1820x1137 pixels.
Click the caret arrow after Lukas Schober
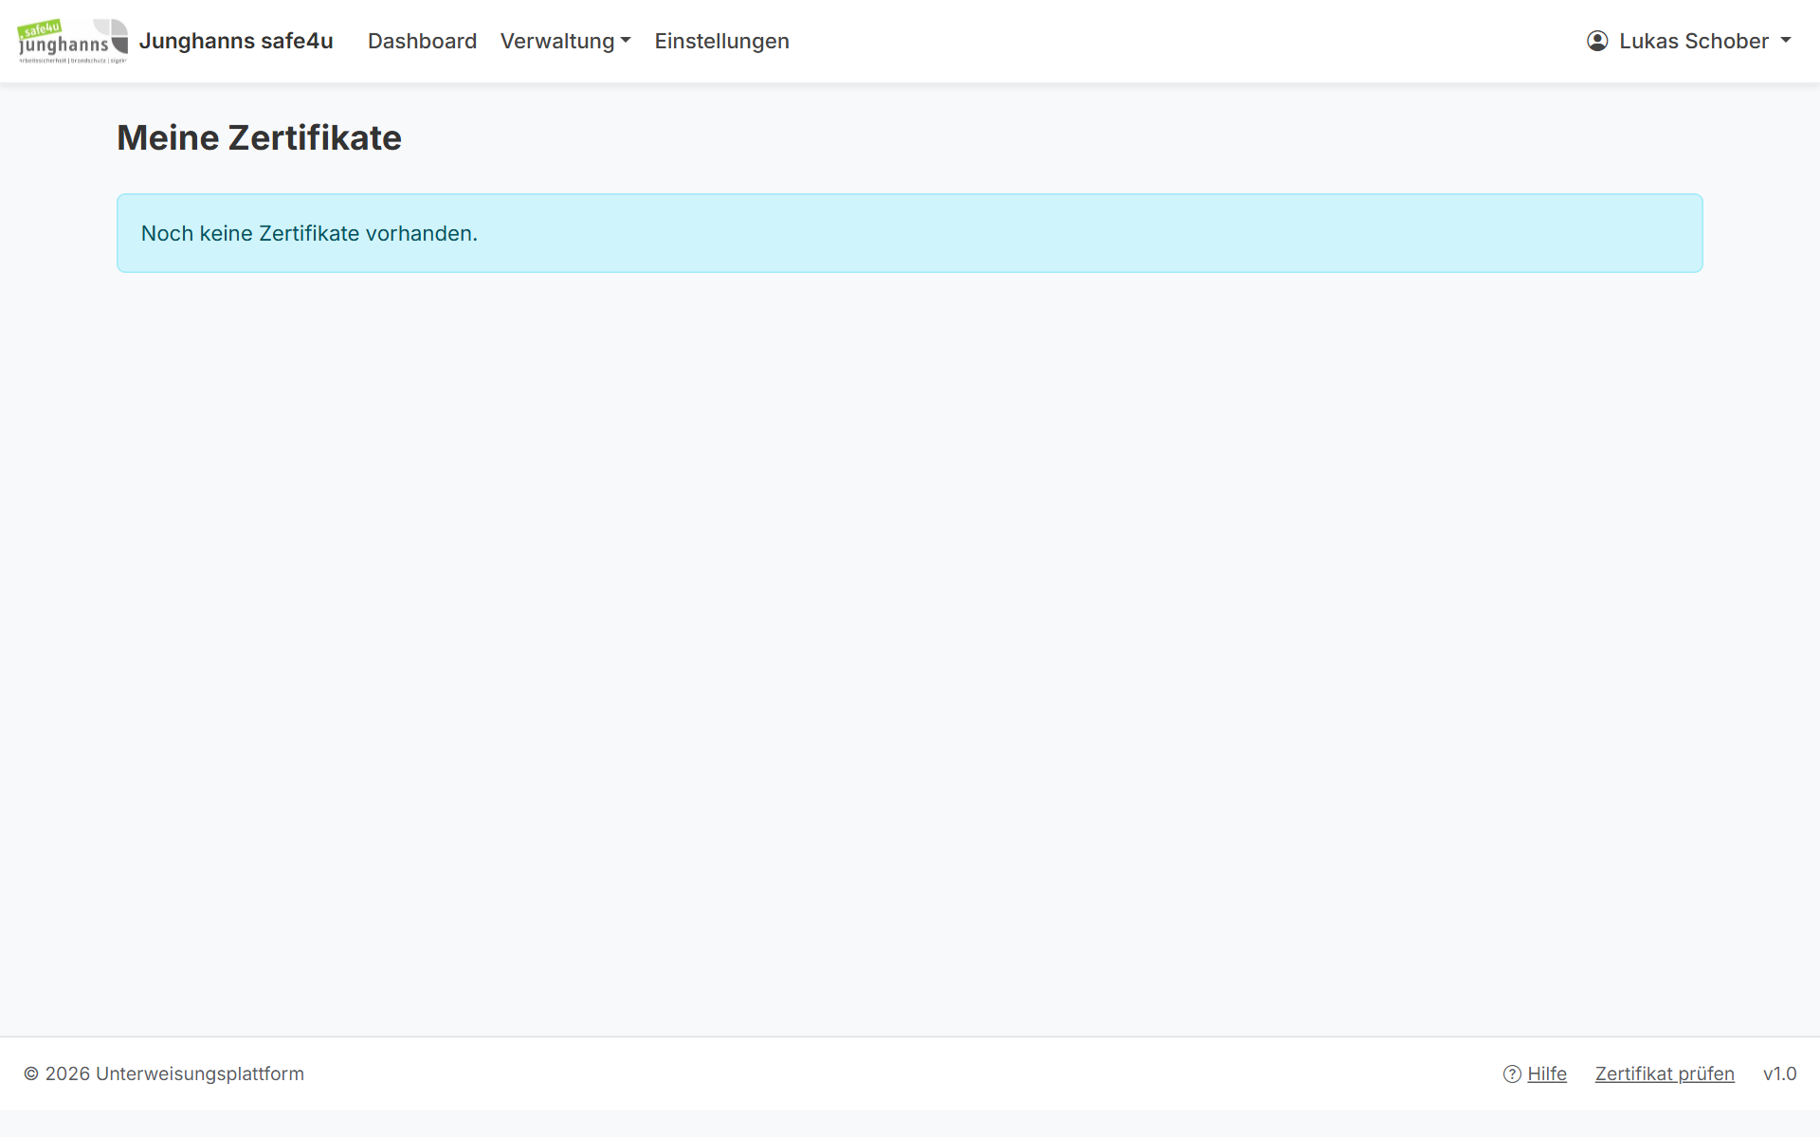1786,41
